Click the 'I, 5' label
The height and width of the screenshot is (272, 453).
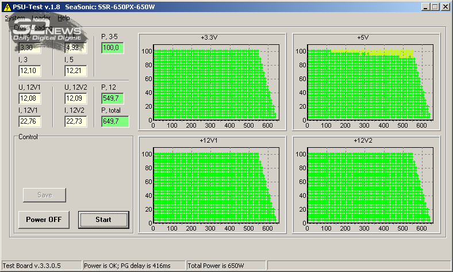click(69, 60)
